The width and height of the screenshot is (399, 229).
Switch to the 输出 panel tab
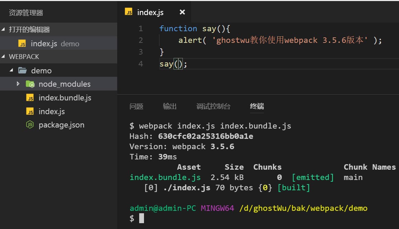pyautogui.click(x=170, y=107)
